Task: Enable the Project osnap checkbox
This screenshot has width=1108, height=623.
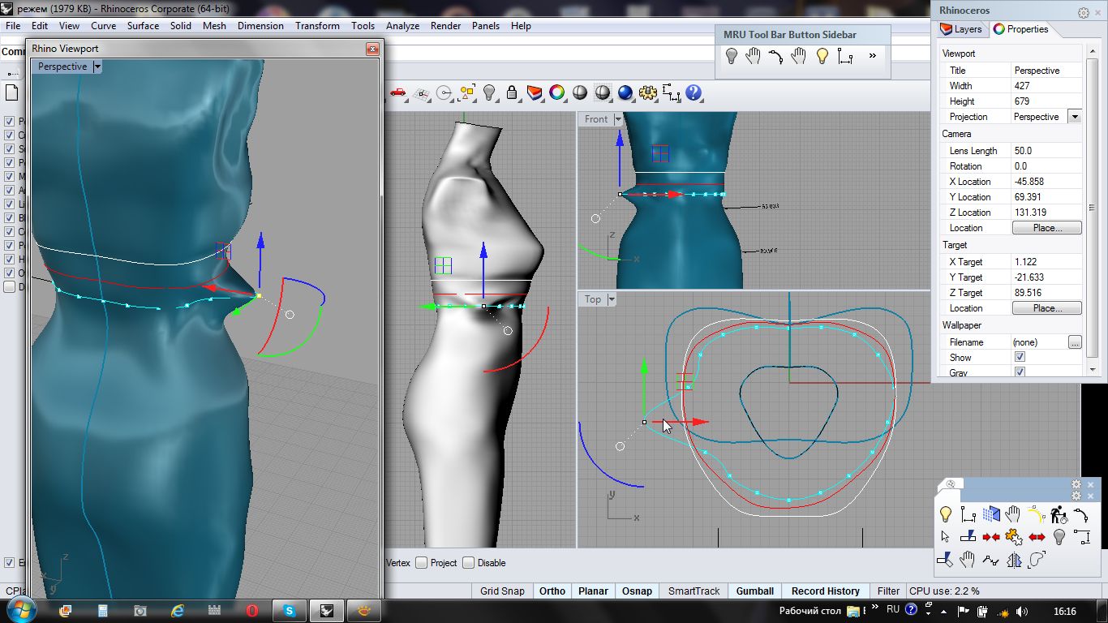Action: tap(422, 563)
